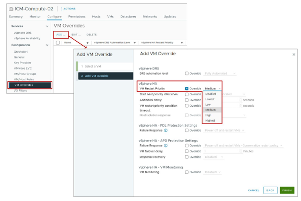Open the Updates tab
The height and width of the screenshot is (201, 301).
pyautogui.click(x=170, y=17)
